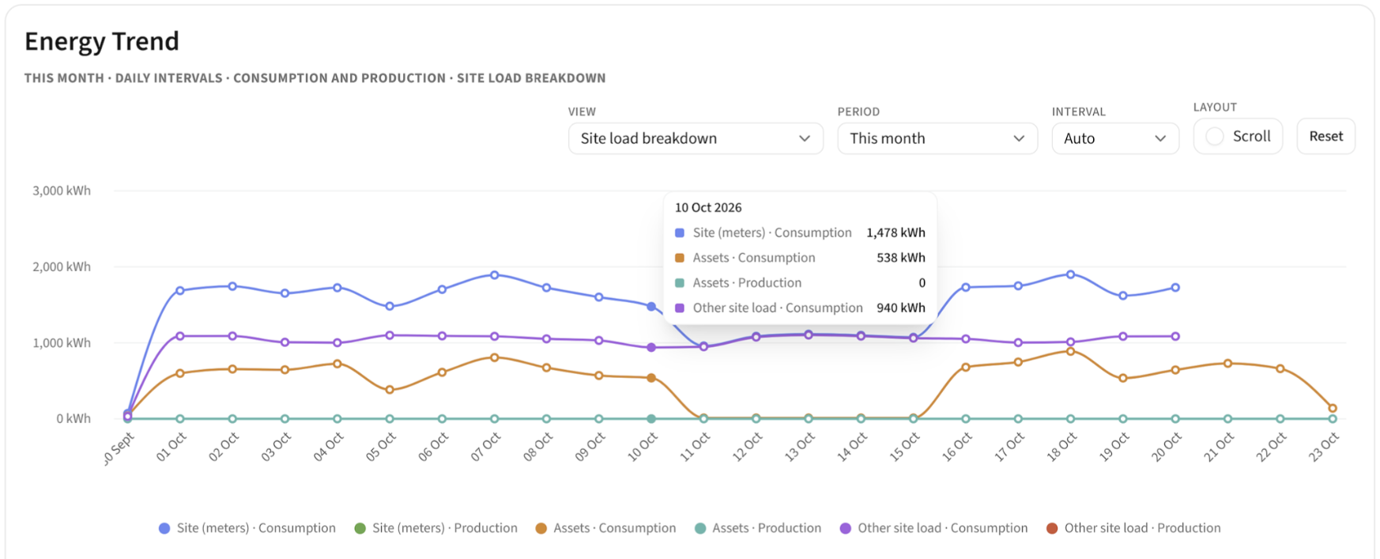Click the 2,000 kWh y-axis label
The width and height of the screenshot is (1380, 559).
[x=61, y=266]
